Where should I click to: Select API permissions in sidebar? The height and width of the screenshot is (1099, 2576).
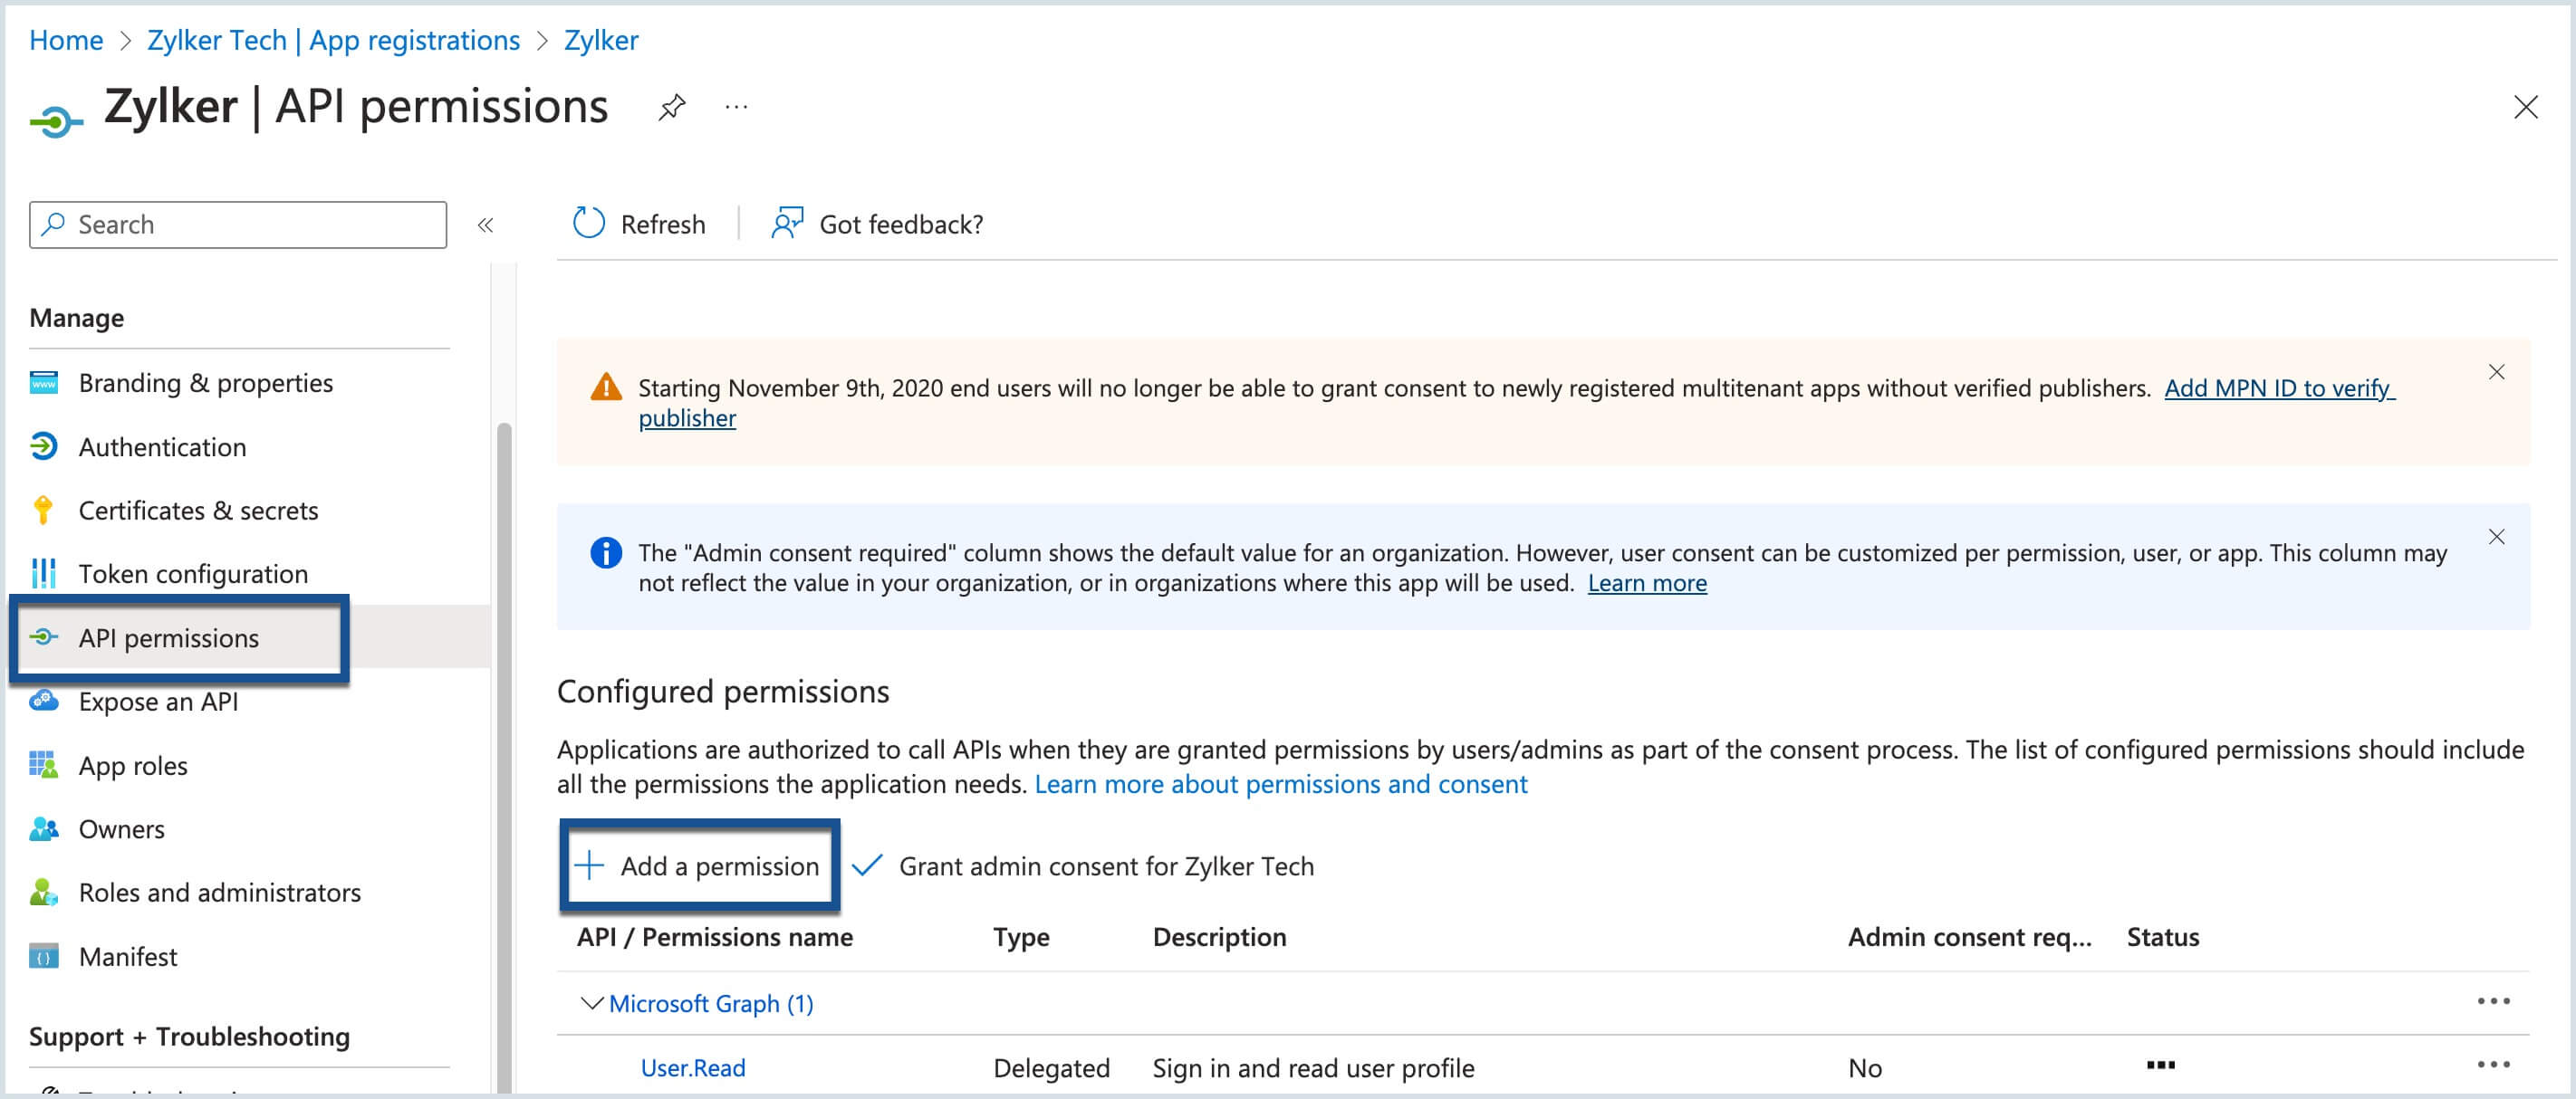tap(168, 637)
